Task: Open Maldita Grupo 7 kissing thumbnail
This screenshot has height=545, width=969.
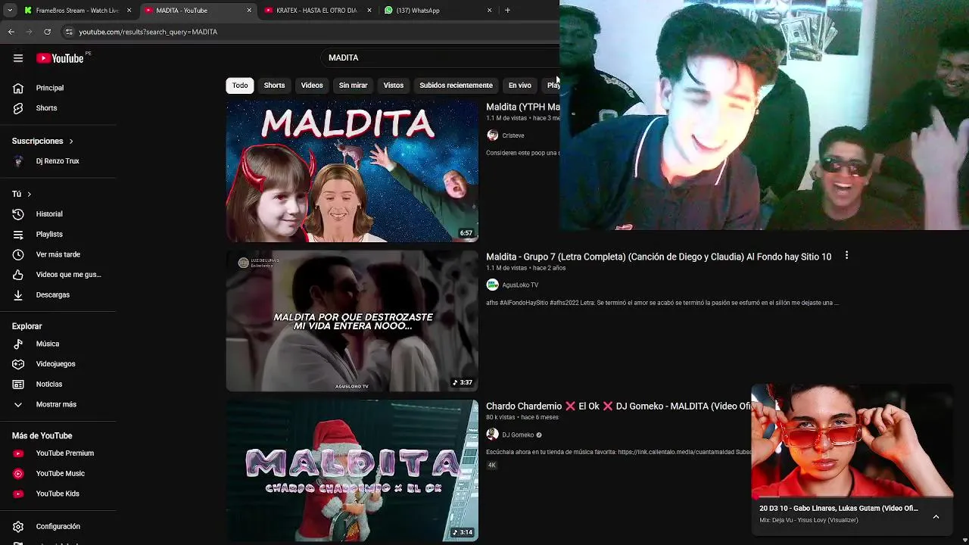Action: click(x=352, y=321)
